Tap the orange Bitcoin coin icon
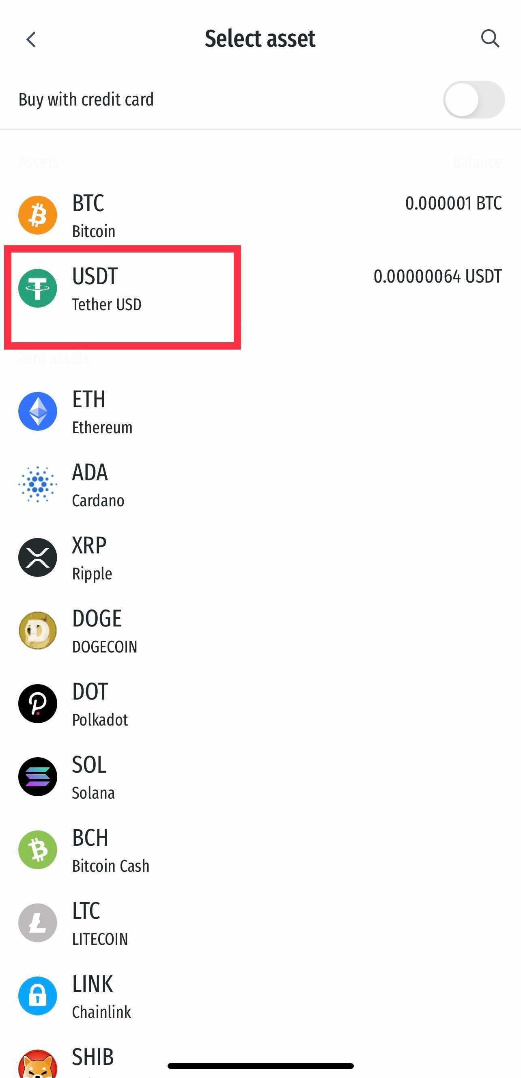This screenshot has width=521, height=1078. click(38, 215)
